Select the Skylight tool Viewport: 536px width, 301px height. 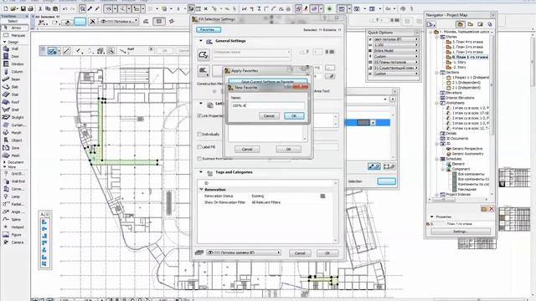[x=14, y=117]
